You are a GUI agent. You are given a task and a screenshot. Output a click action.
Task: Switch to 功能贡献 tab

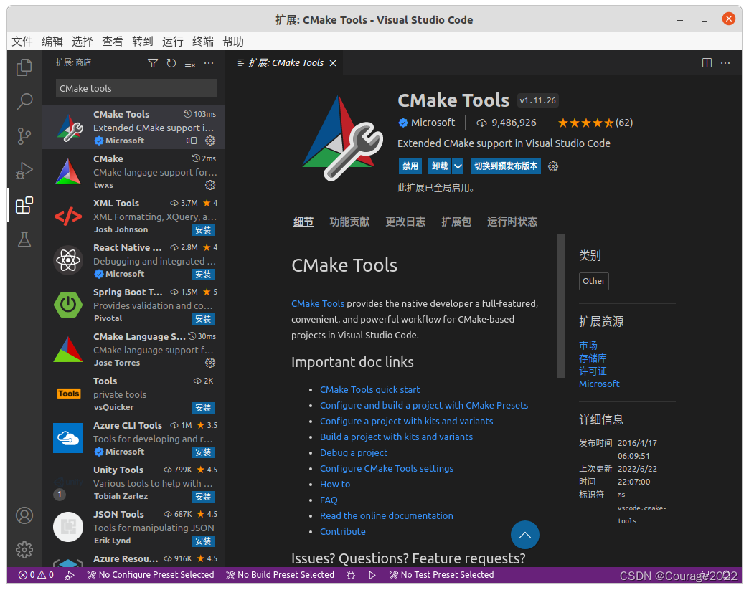click(x=349, y=222)
